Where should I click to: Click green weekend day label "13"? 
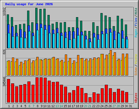(x=57, y=106)
